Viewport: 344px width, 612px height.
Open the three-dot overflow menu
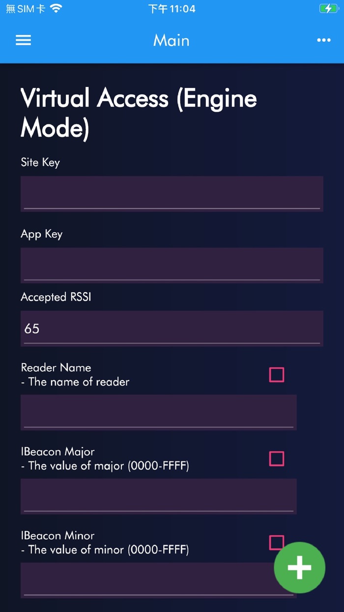pos(324,40)
